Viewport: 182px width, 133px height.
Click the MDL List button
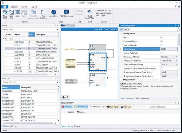coord(125,107)
